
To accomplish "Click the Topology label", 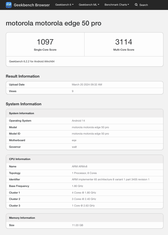I will click(x=15, y=173).
